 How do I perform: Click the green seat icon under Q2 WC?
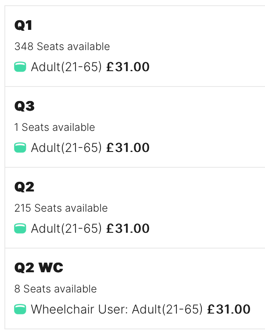pyautogui.click(x=20, y=309)
